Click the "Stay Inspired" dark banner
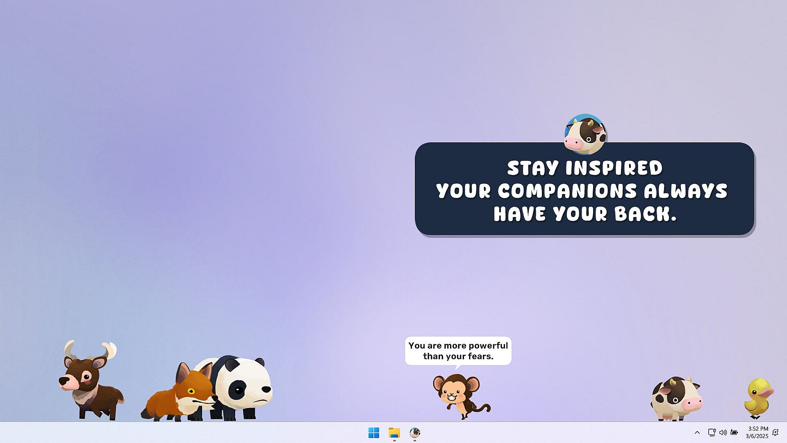The image size is (787, 443). tap(584, 190)
